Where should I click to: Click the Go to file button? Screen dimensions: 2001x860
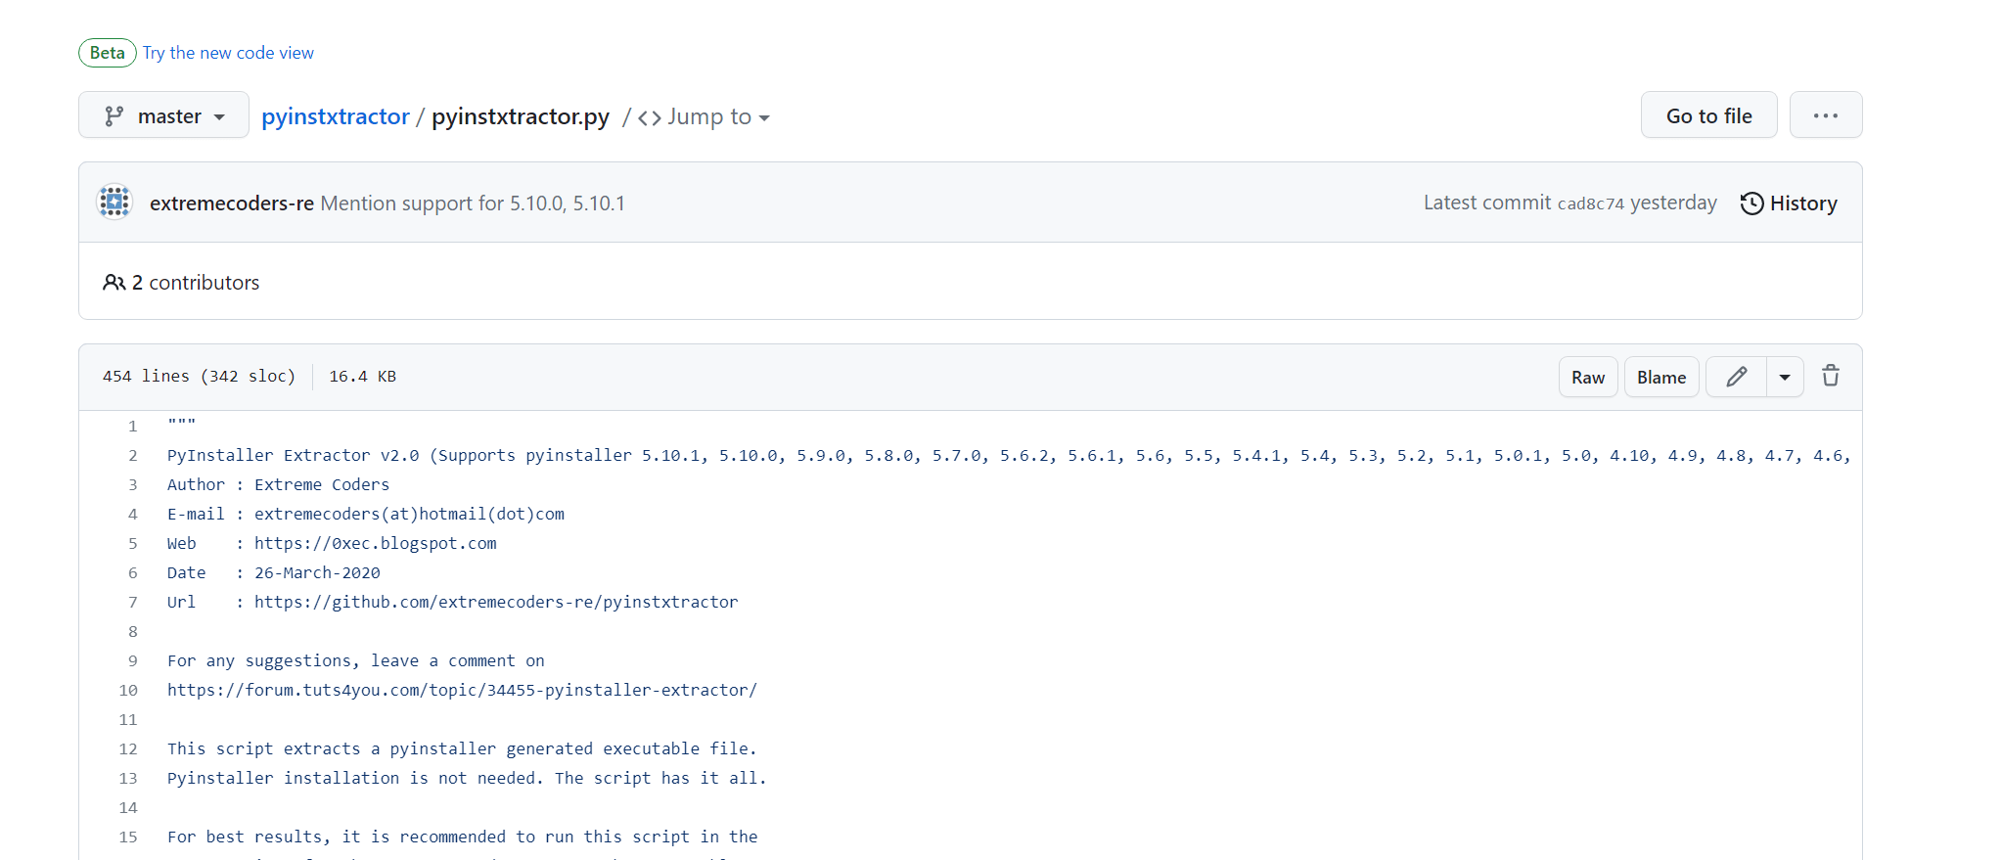click(x=1708, y=115)
